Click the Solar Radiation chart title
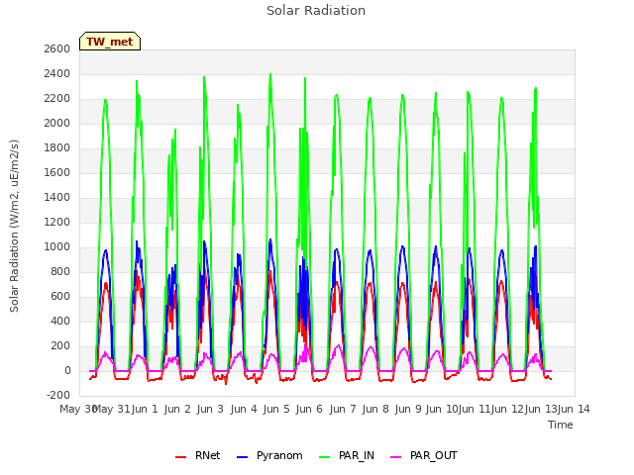634x475 pixels. (x=316, y=11)
